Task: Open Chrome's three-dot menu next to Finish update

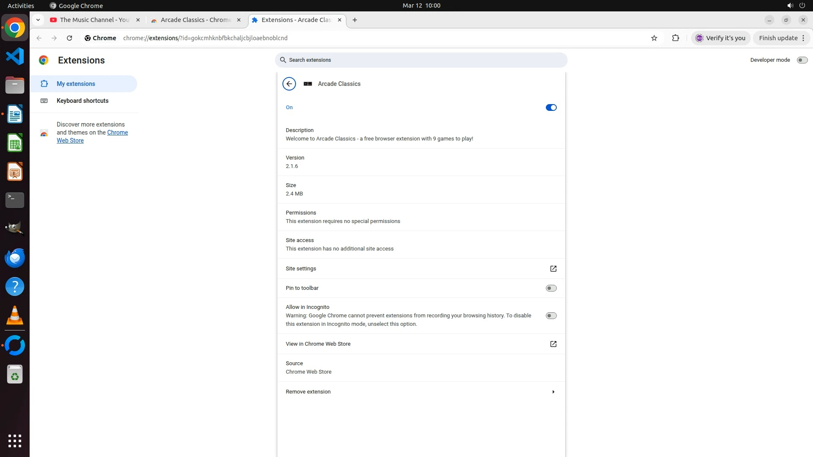Action: coord(803,38)
